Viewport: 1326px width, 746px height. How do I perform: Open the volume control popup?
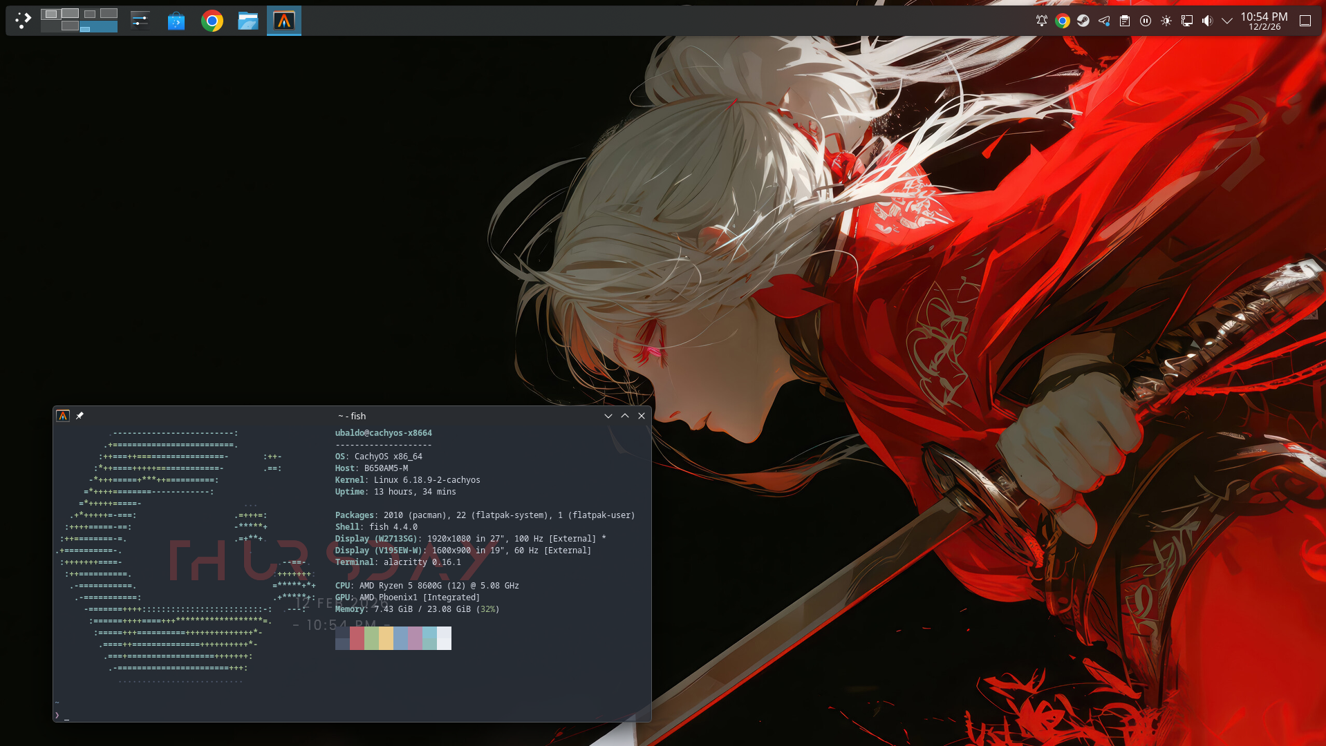click(x=1207, y=21)
